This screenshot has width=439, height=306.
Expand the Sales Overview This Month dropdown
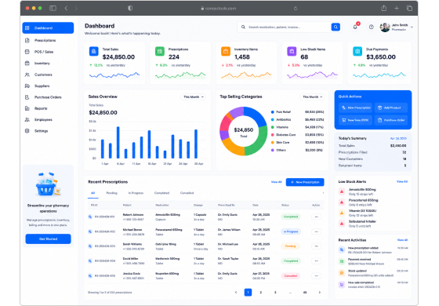[193, 97]
